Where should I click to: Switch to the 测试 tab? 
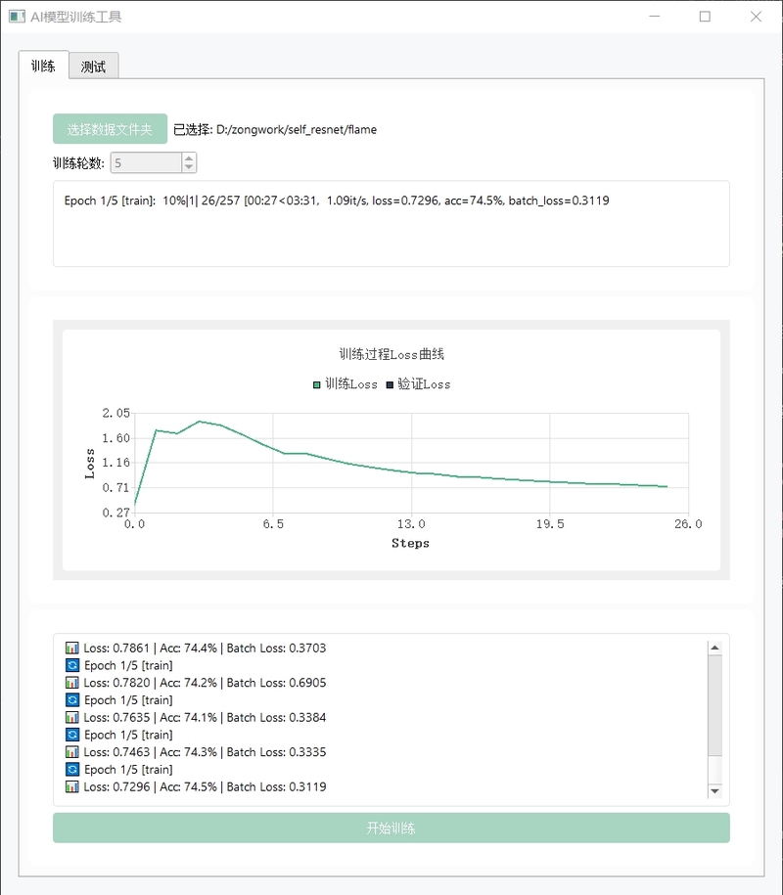[x=93, y=67]
